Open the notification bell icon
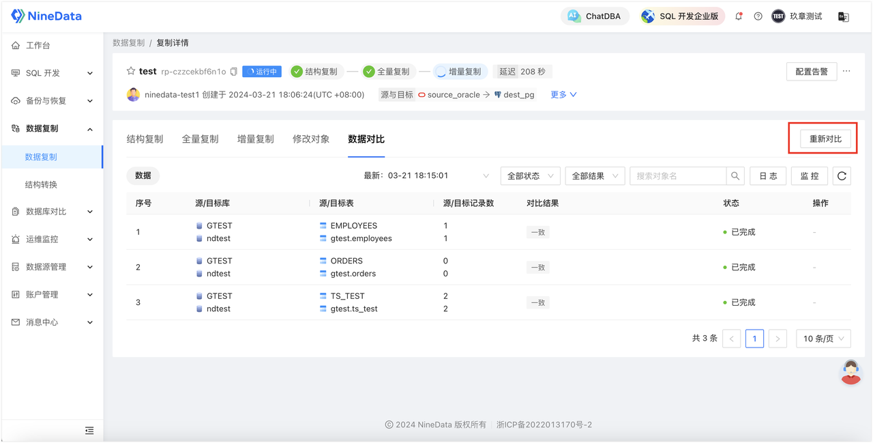 [x=739, y=16]
